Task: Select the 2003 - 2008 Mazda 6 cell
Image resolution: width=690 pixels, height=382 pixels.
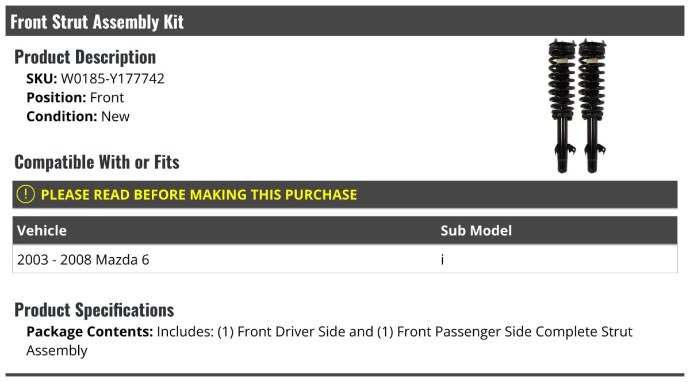Action: (83, 259)
